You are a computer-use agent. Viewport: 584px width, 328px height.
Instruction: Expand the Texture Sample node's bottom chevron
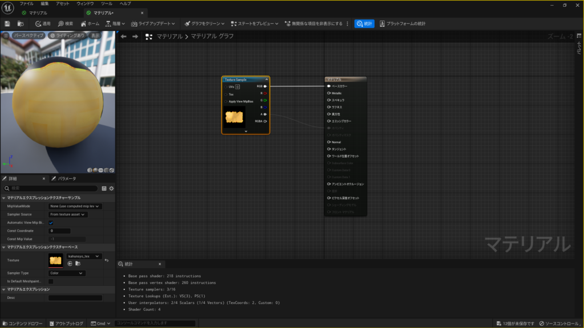[245, 131]
